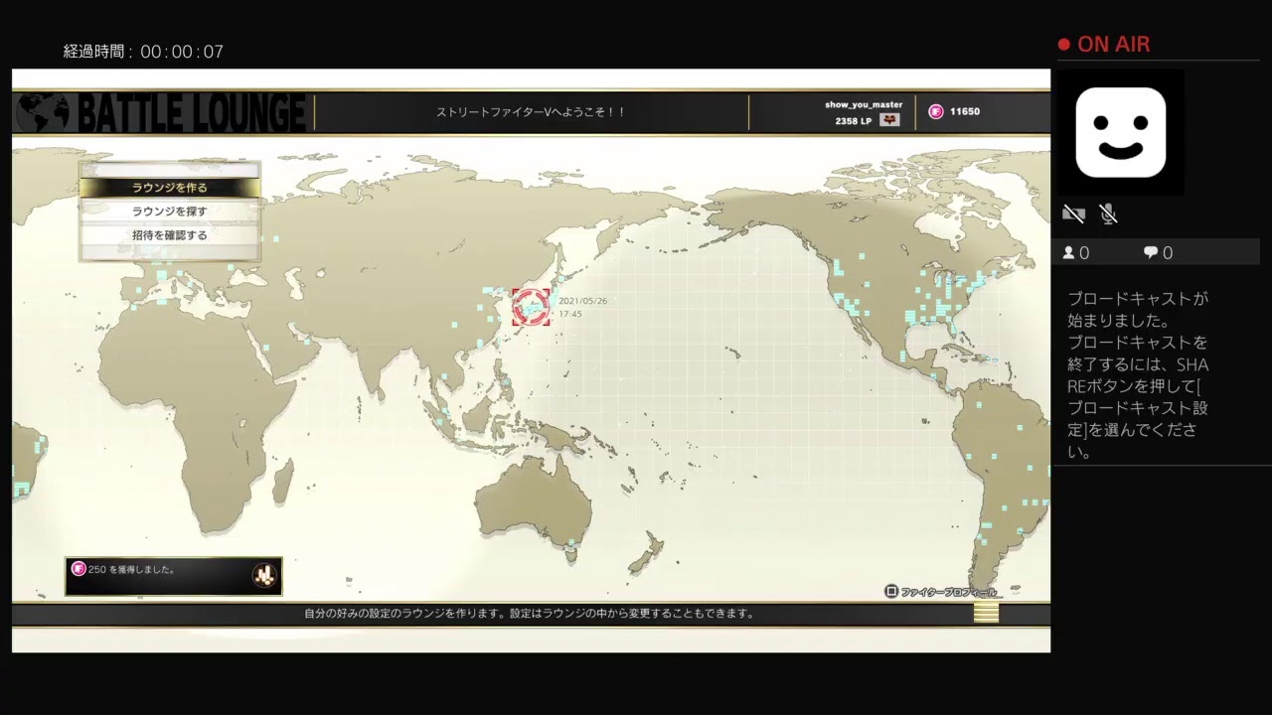Click the smiley face broadcaster avatar
The height and width of the screenshot is (715, 1272).
1120,132
